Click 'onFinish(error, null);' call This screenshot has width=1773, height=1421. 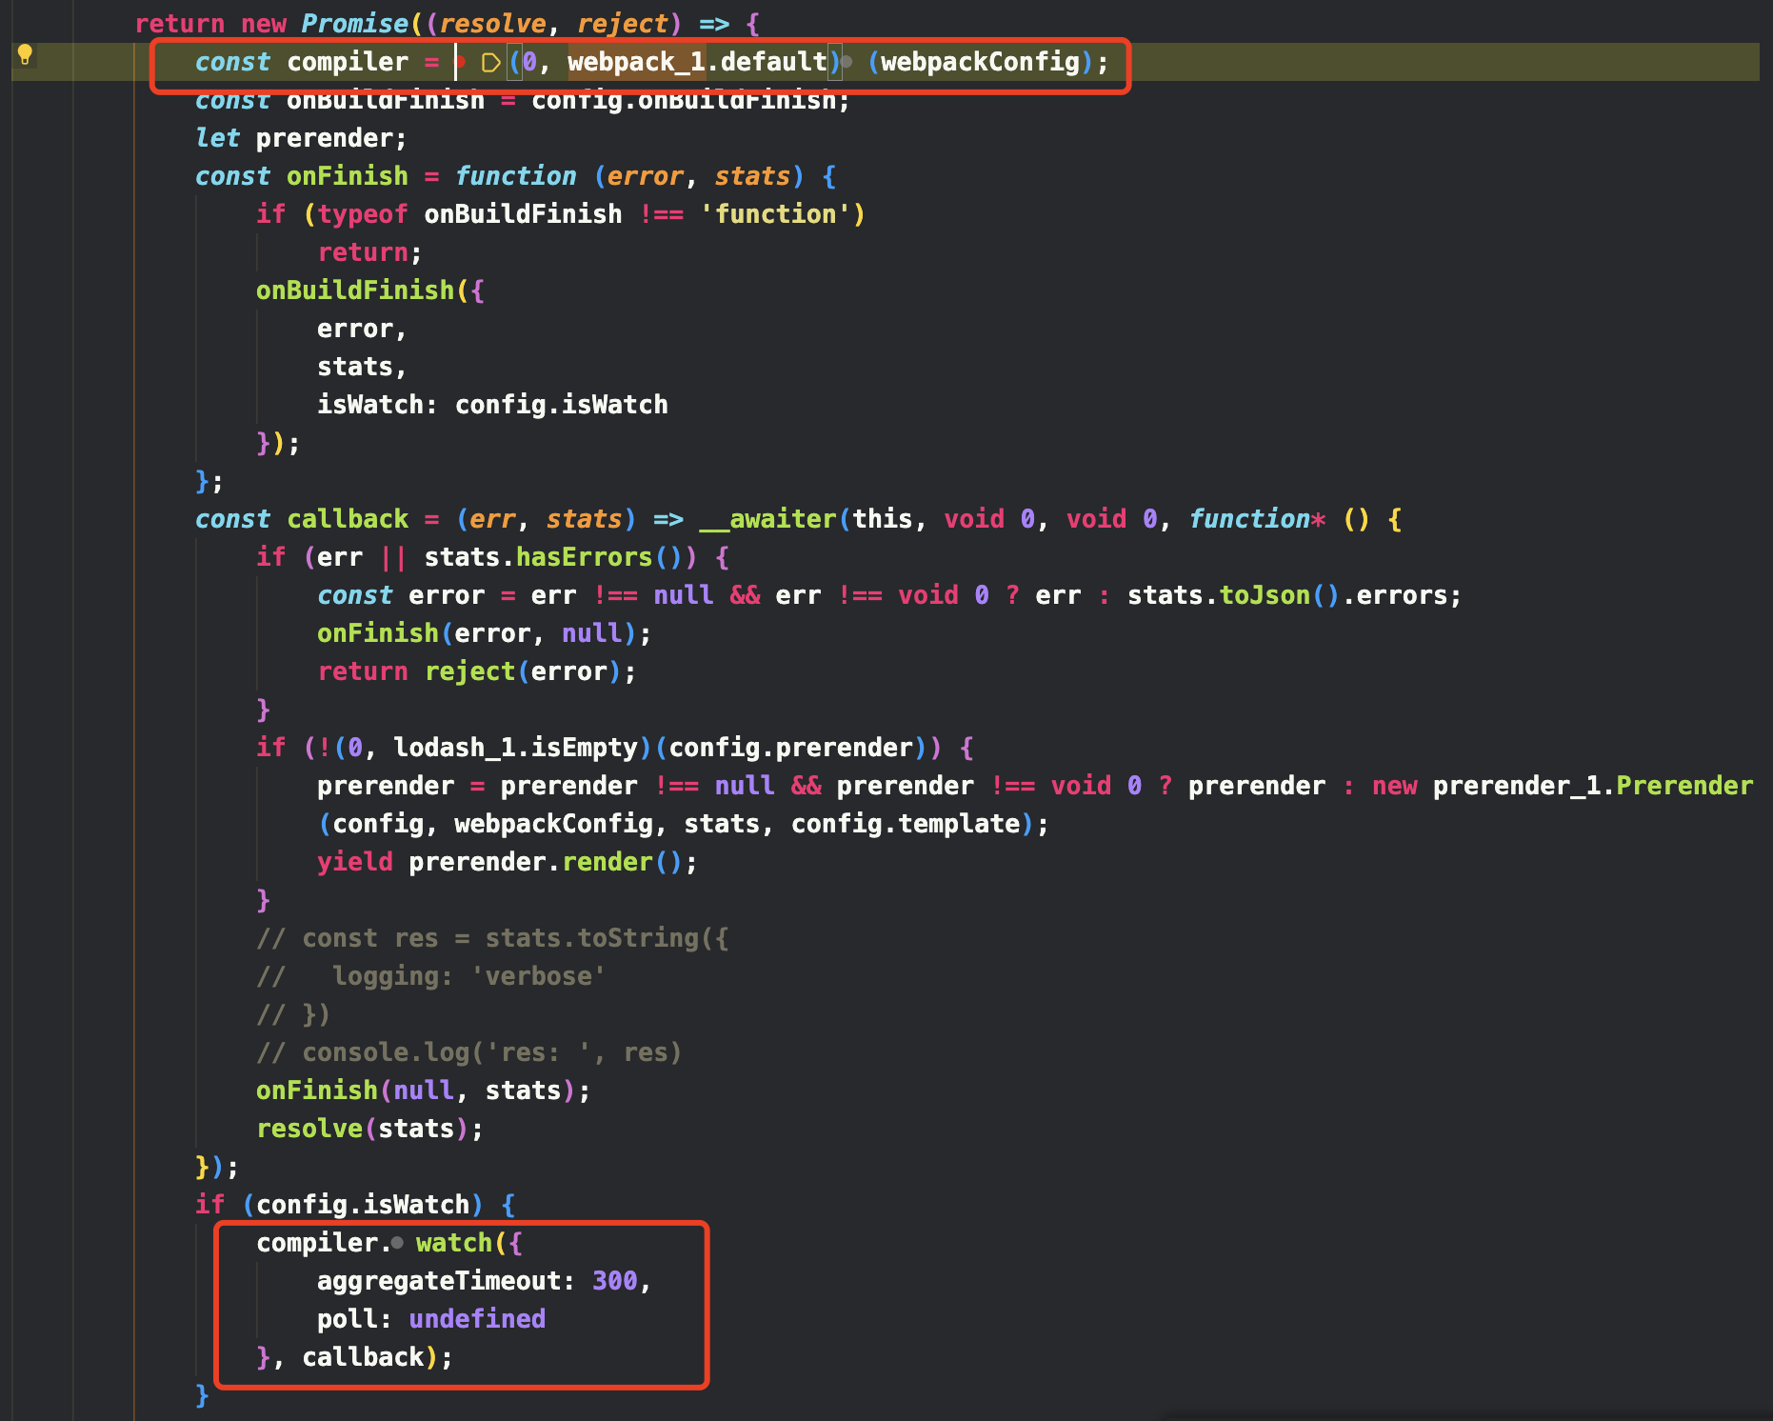tap(485, 633)
